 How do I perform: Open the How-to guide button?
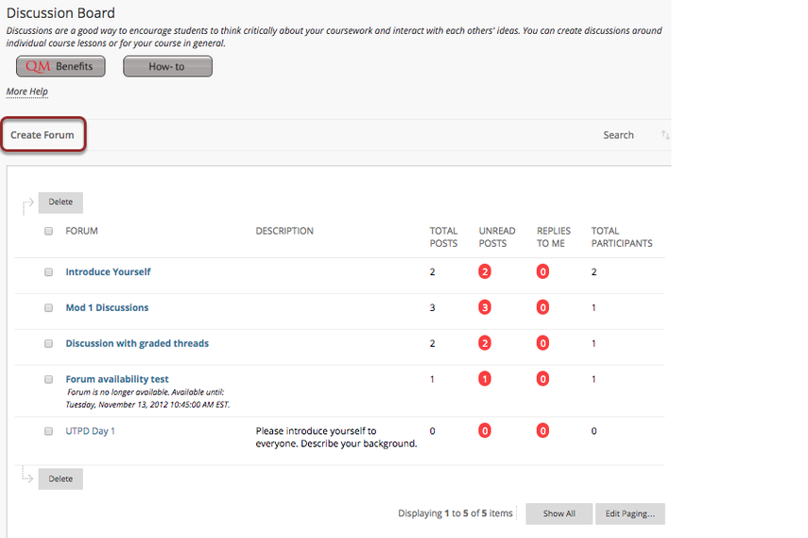point(167,66)
